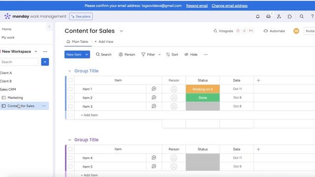Open the notifications bell
The height and width of the screenshot is (177, 315).
coord(258,16)
